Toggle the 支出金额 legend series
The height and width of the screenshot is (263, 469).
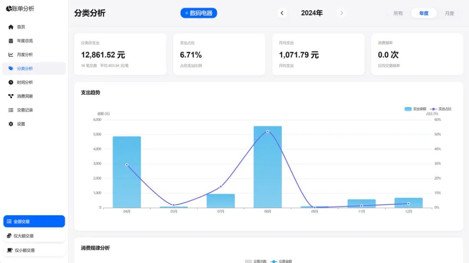click(x=415, y=109)
